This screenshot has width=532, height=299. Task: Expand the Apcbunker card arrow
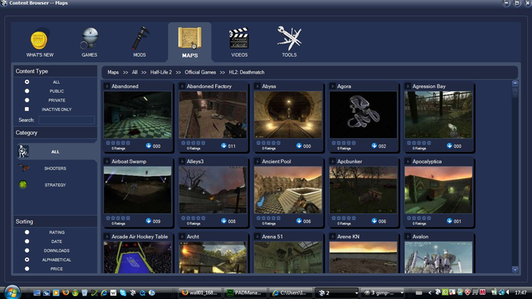tap(333, 161)
